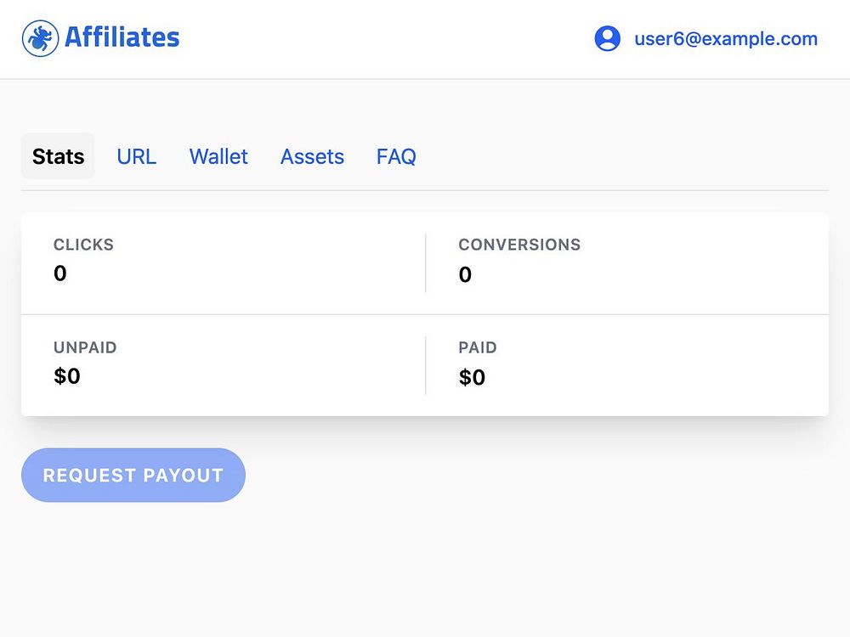850x637 pixels.
Task: Open the user6@example.com account link
Action: [725, 39]
